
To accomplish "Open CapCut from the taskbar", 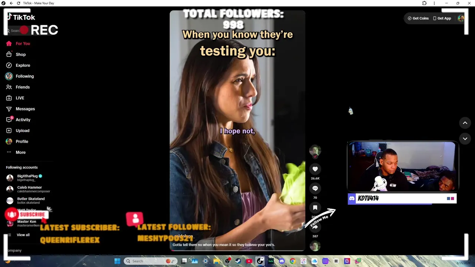I will click(336, 261).
